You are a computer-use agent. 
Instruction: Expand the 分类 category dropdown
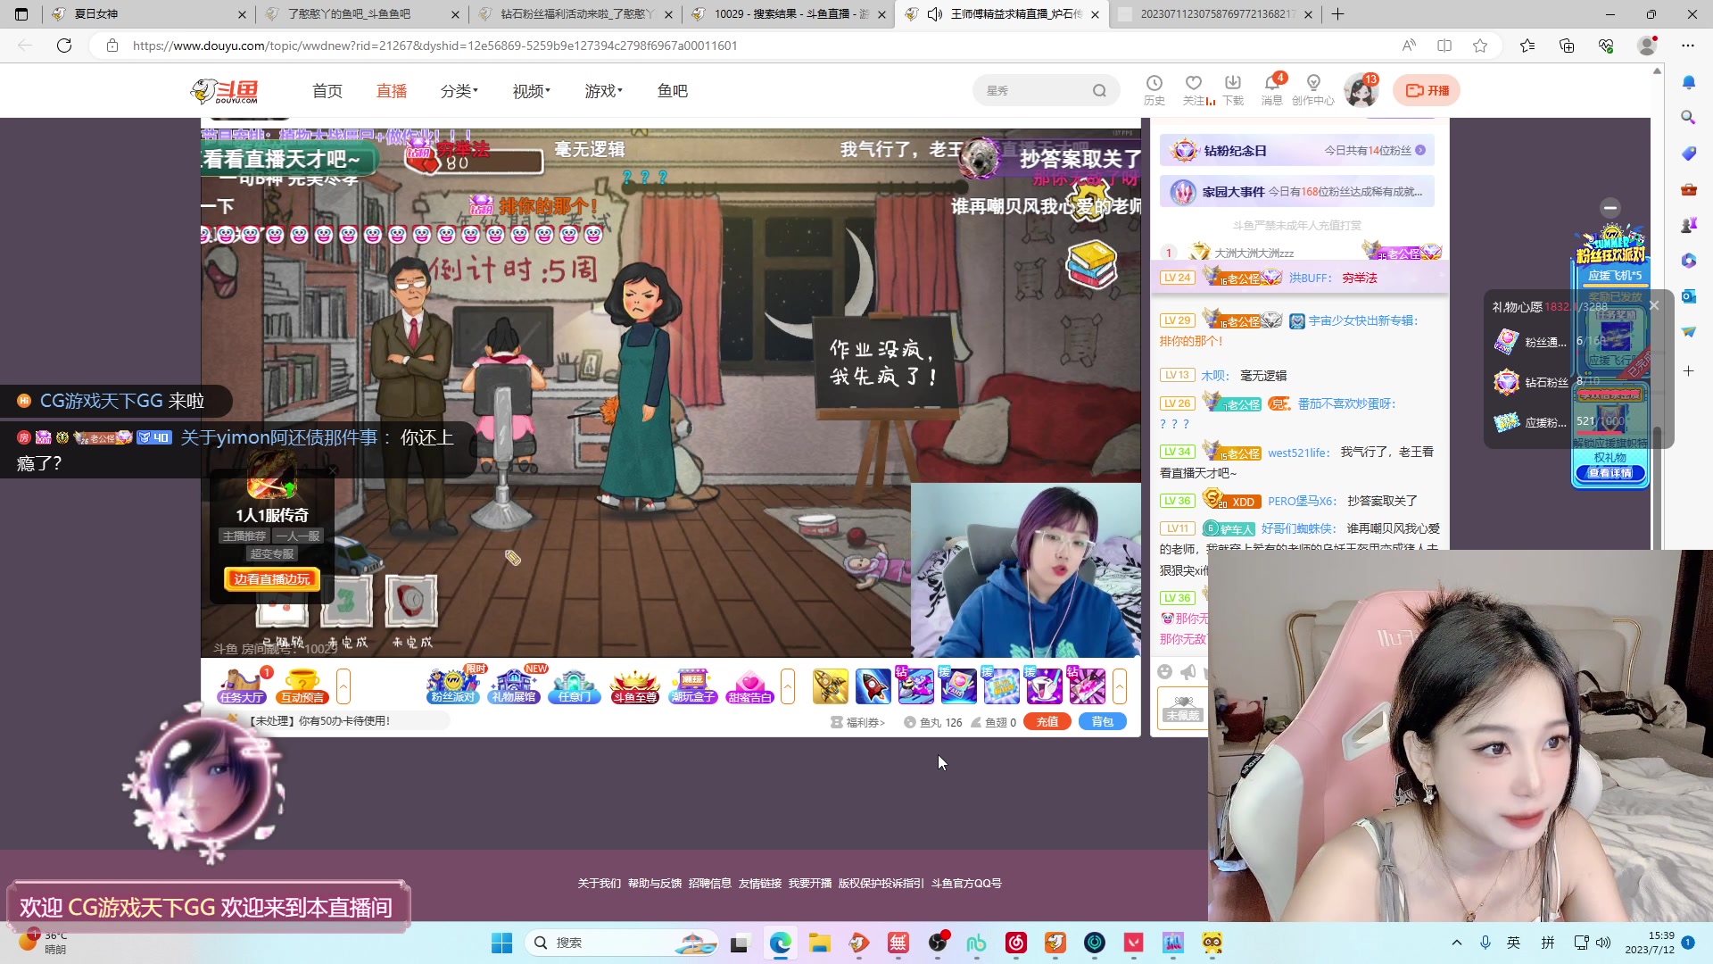459,91
